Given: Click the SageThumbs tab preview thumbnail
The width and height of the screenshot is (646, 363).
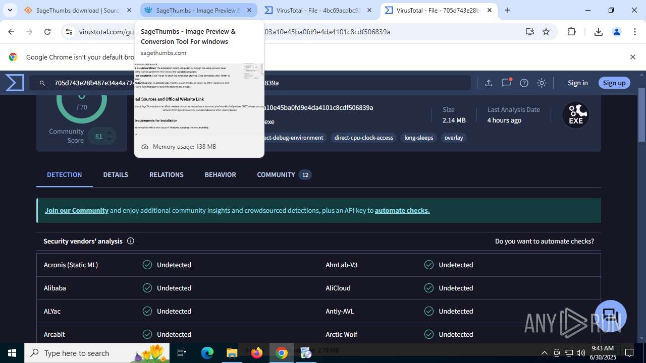Looking at the screenshot, I should (199, 100).
